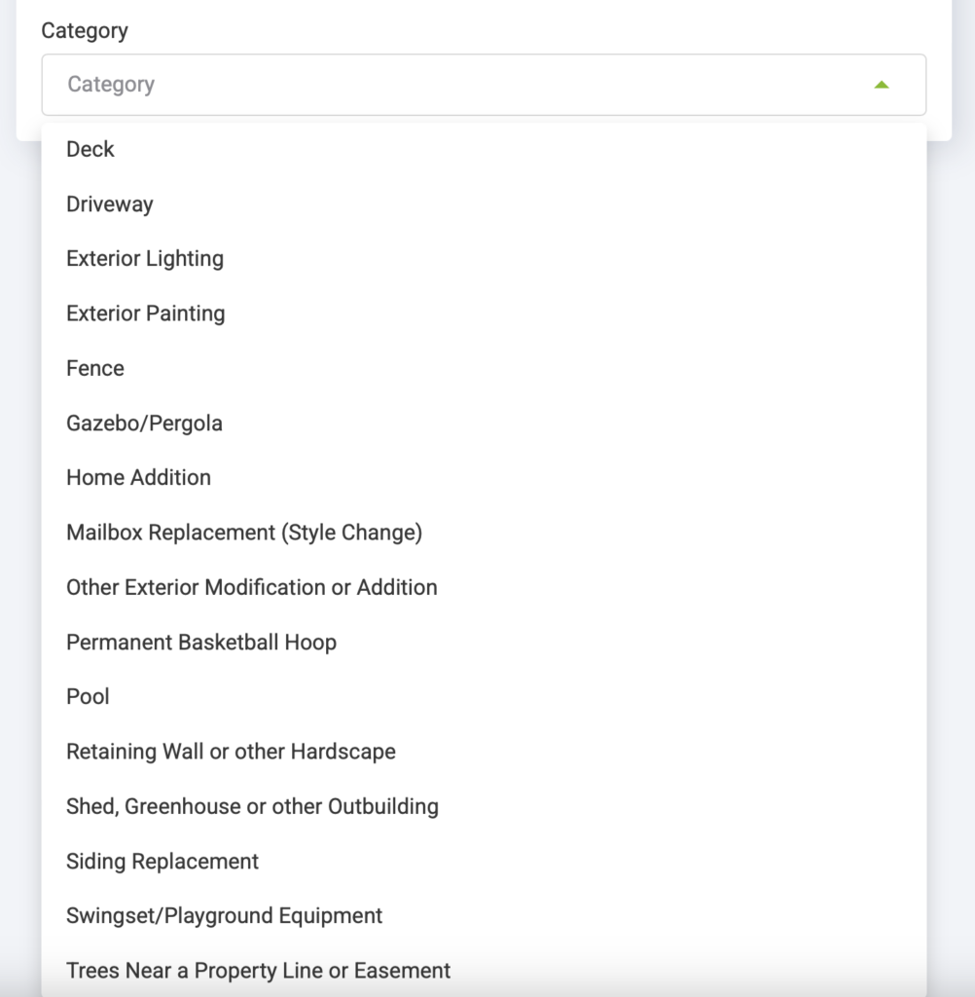Choose Pool from the dropdown

tap(484, 697)
